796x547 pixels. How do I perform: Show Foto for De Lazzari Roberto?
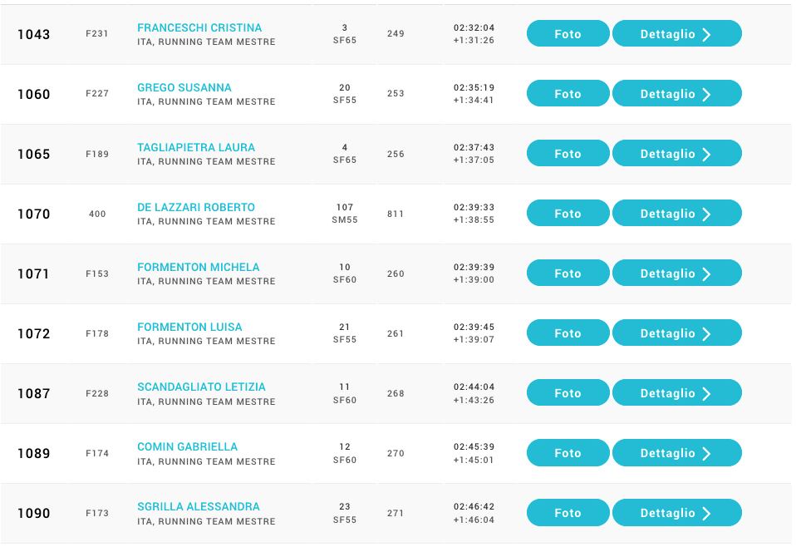(x=568, y=214)
